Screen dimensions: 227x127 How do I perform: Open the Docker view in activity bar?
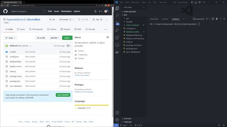coord(117,52)
